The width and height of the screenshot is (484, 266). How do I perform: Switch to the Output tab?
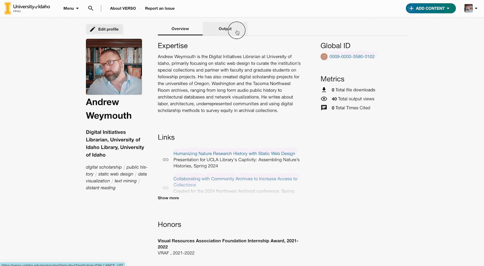pos(225,29)
